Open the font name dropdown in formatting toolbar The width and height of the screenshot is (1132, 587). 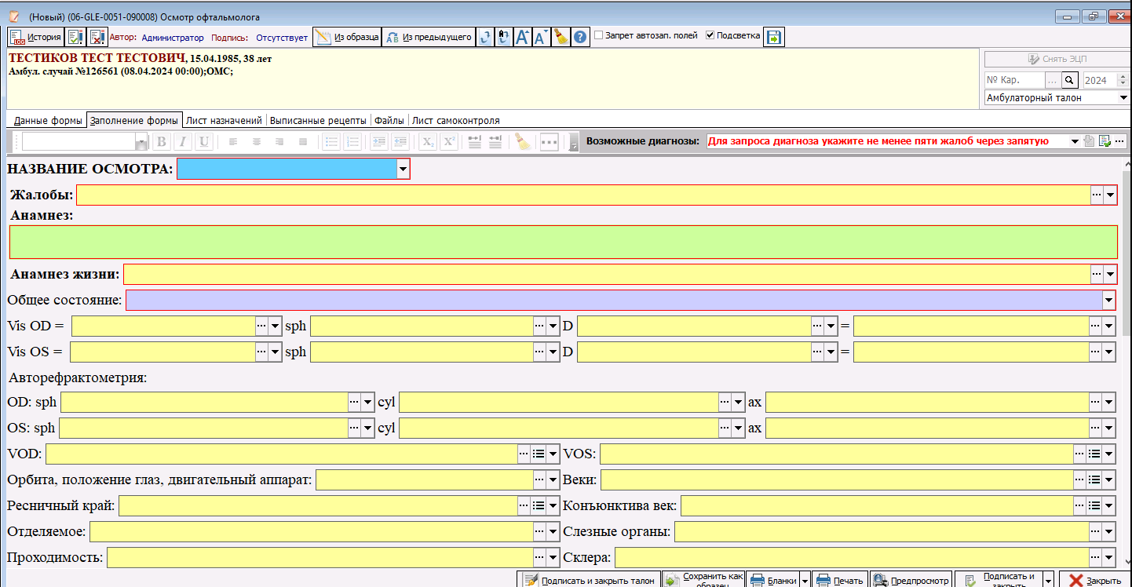coord(141,142)
